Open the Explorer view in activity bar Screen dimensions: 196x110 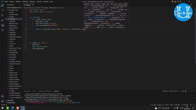(2, 5)
